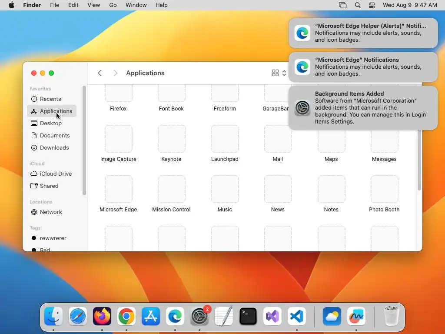Open the Window menu

(x=136, y=5)
